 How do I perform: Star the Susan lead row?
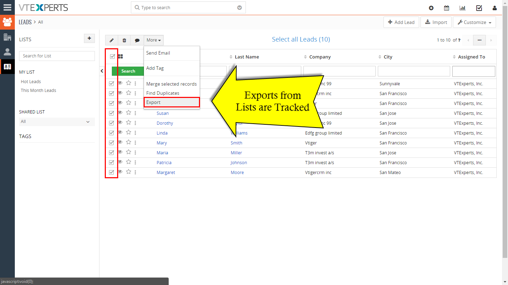click(128, 113)
